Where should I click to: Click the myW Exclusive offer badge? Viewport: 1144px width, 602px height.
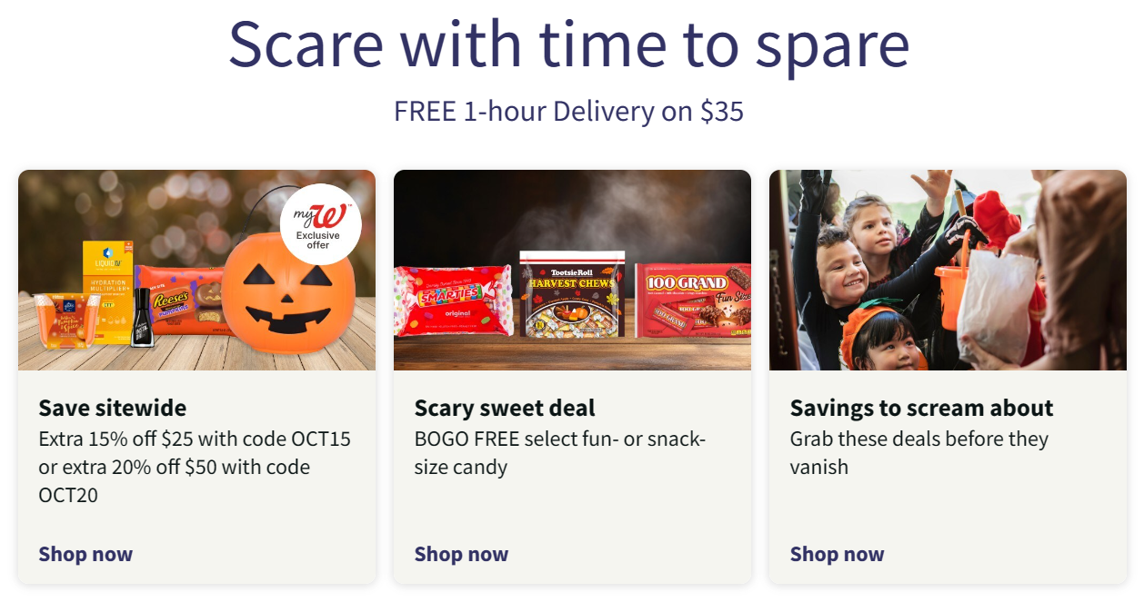(x=320, y=224)
